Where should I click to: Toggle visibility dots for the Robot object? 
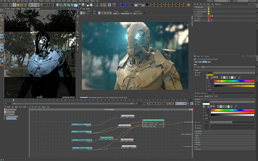point(210,20)
